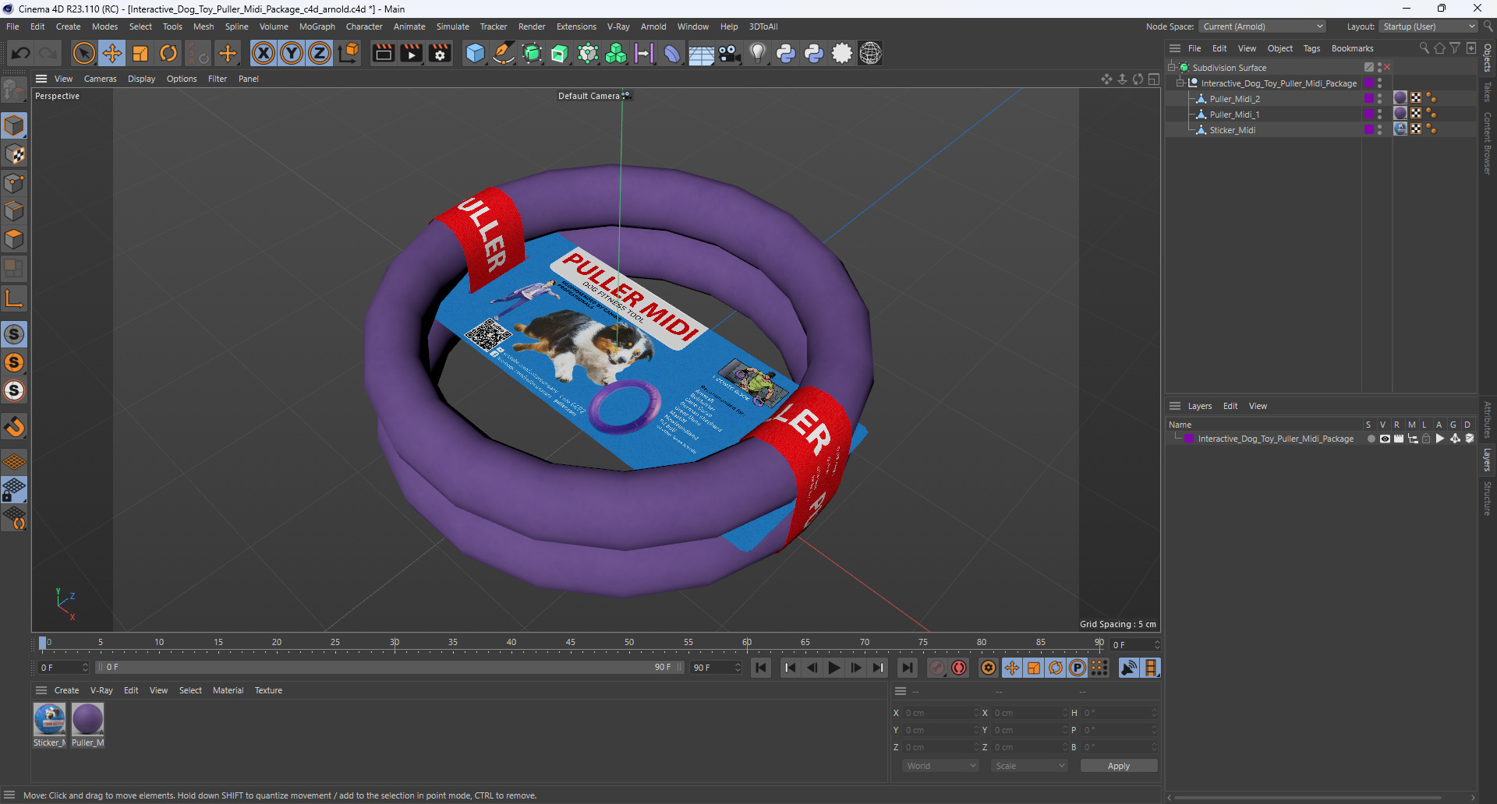Activate the Rotate tool in toolbar
The width and height of the screenshot is (1497, 804).
coord(168,53)
